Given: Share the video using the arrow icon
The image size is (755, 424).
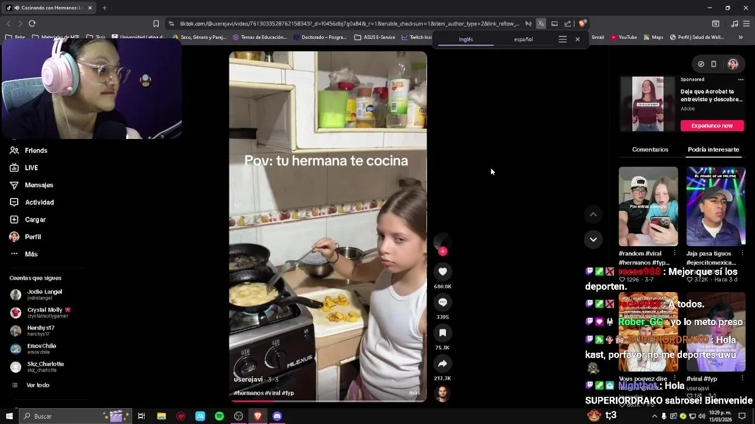Looking at the screenshot, I should (442, 363).
